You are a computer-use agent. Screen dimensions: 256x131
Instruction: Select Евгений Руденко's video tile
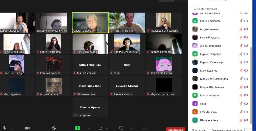[x=54, y=65]
